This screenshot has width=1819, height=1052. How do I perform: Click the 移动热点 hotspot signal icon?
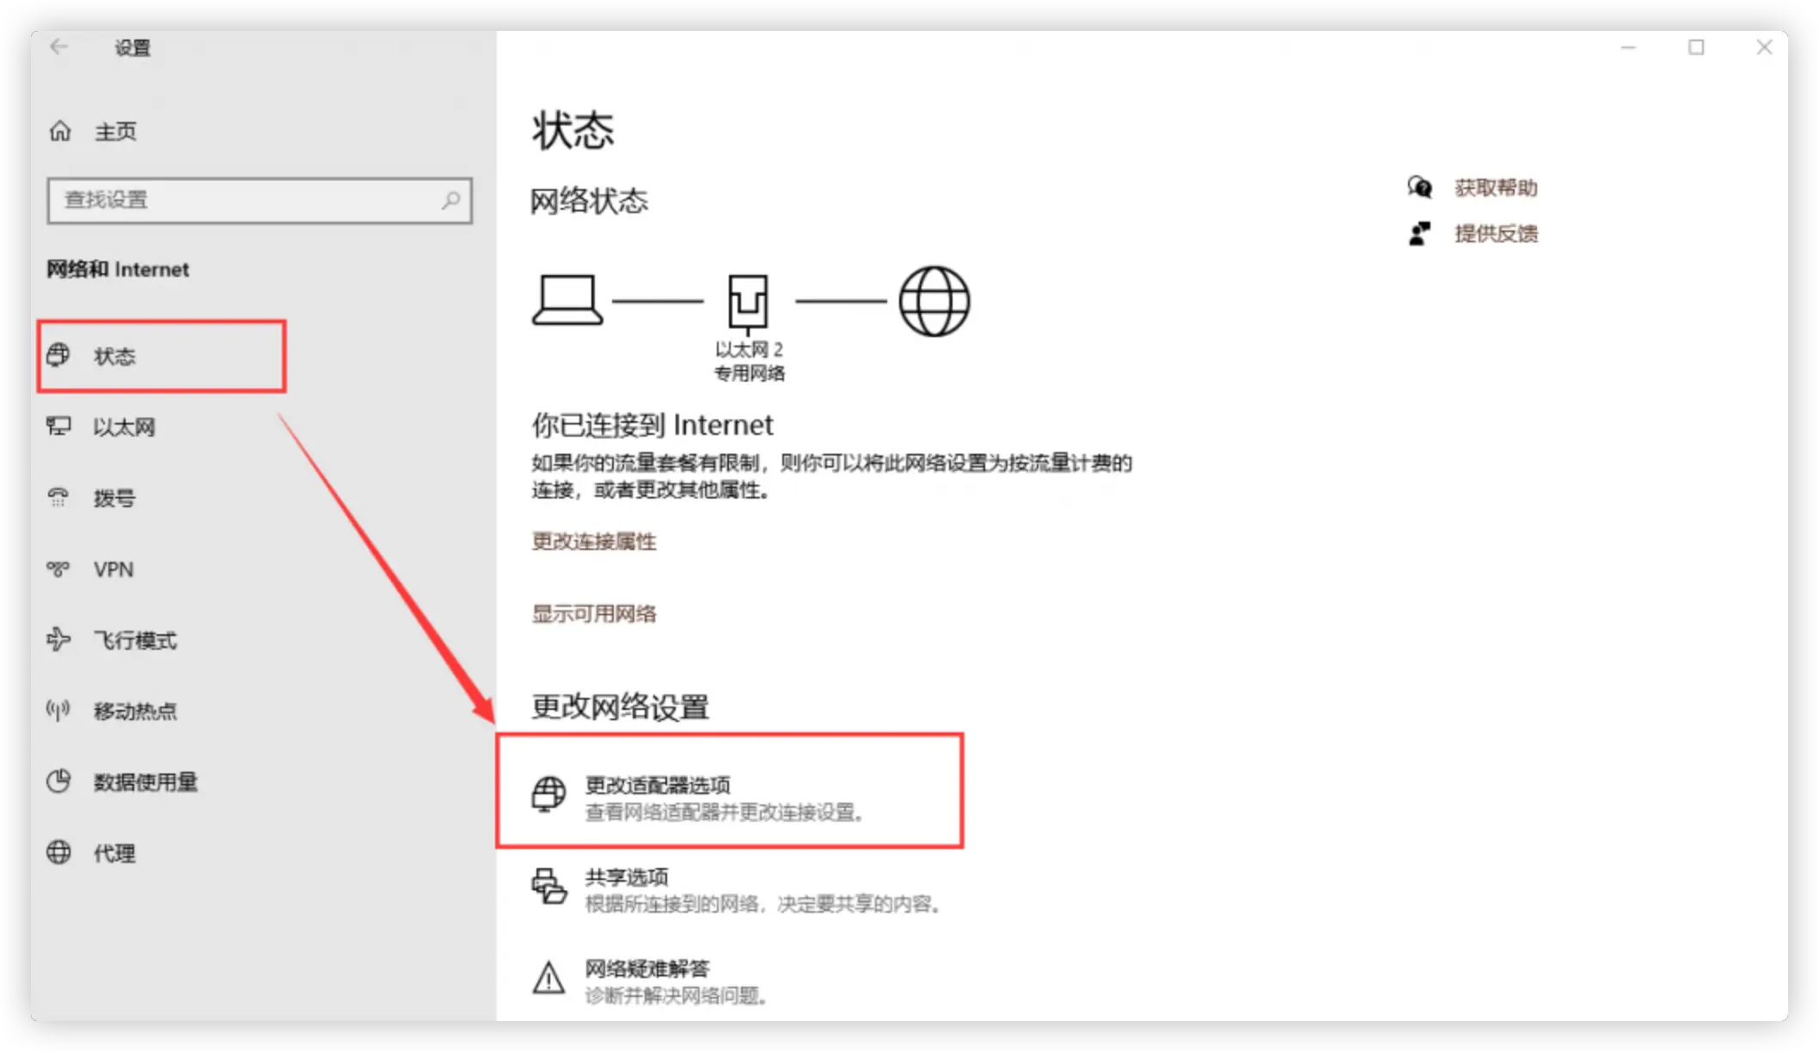click(58, 710)
